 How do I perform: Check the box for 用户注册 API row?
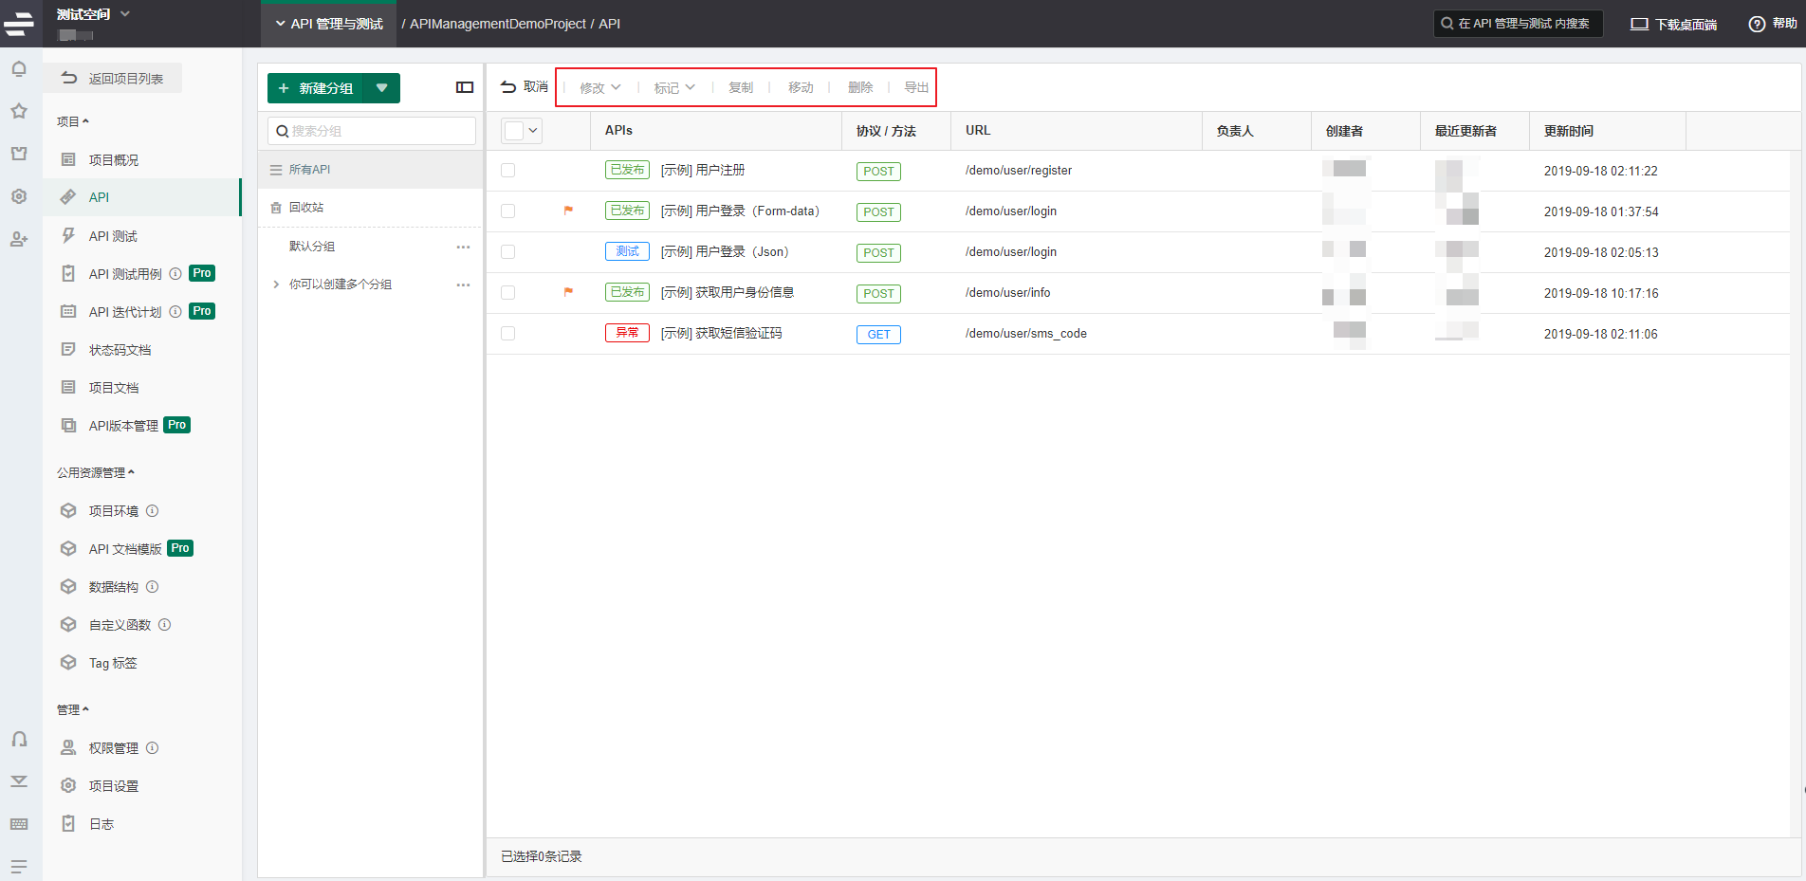pos(508,171)
